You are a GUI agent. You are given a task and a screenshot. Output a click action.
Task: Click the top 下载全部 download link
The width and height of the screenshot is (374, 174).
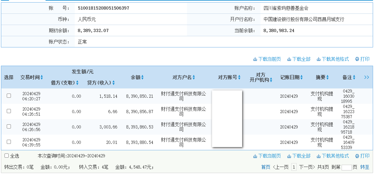[x=299, y=59]
